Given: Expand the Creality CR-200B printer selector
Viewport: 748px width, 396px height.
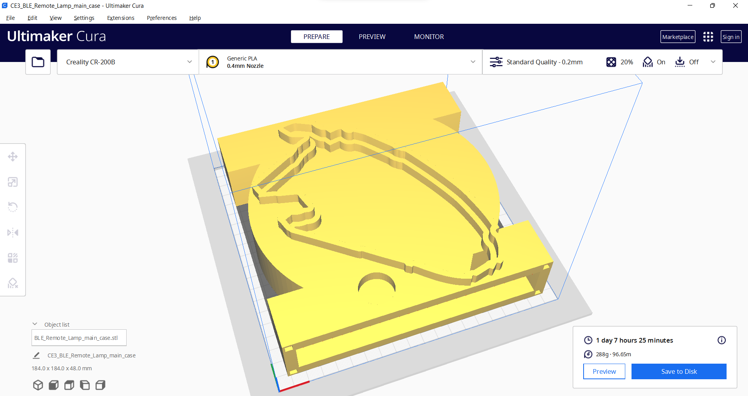Looking at the screenshot, I should [x=128, y=62].
